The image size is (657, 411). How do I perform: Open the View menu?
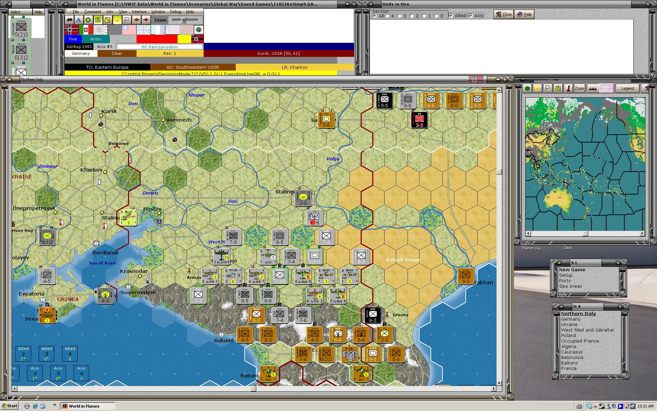[x=123, y=12]
